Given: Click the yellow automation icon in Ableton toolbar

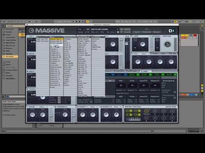Looking at the screenshot, I should coord(88,22).
